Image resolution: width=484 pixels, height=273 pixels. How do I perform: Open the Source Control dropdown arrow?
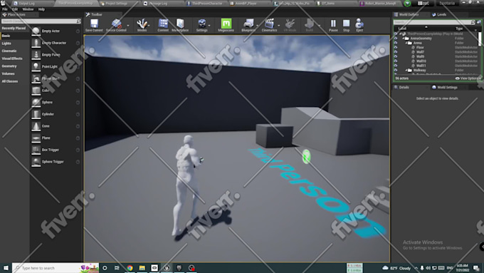[128, 26]
